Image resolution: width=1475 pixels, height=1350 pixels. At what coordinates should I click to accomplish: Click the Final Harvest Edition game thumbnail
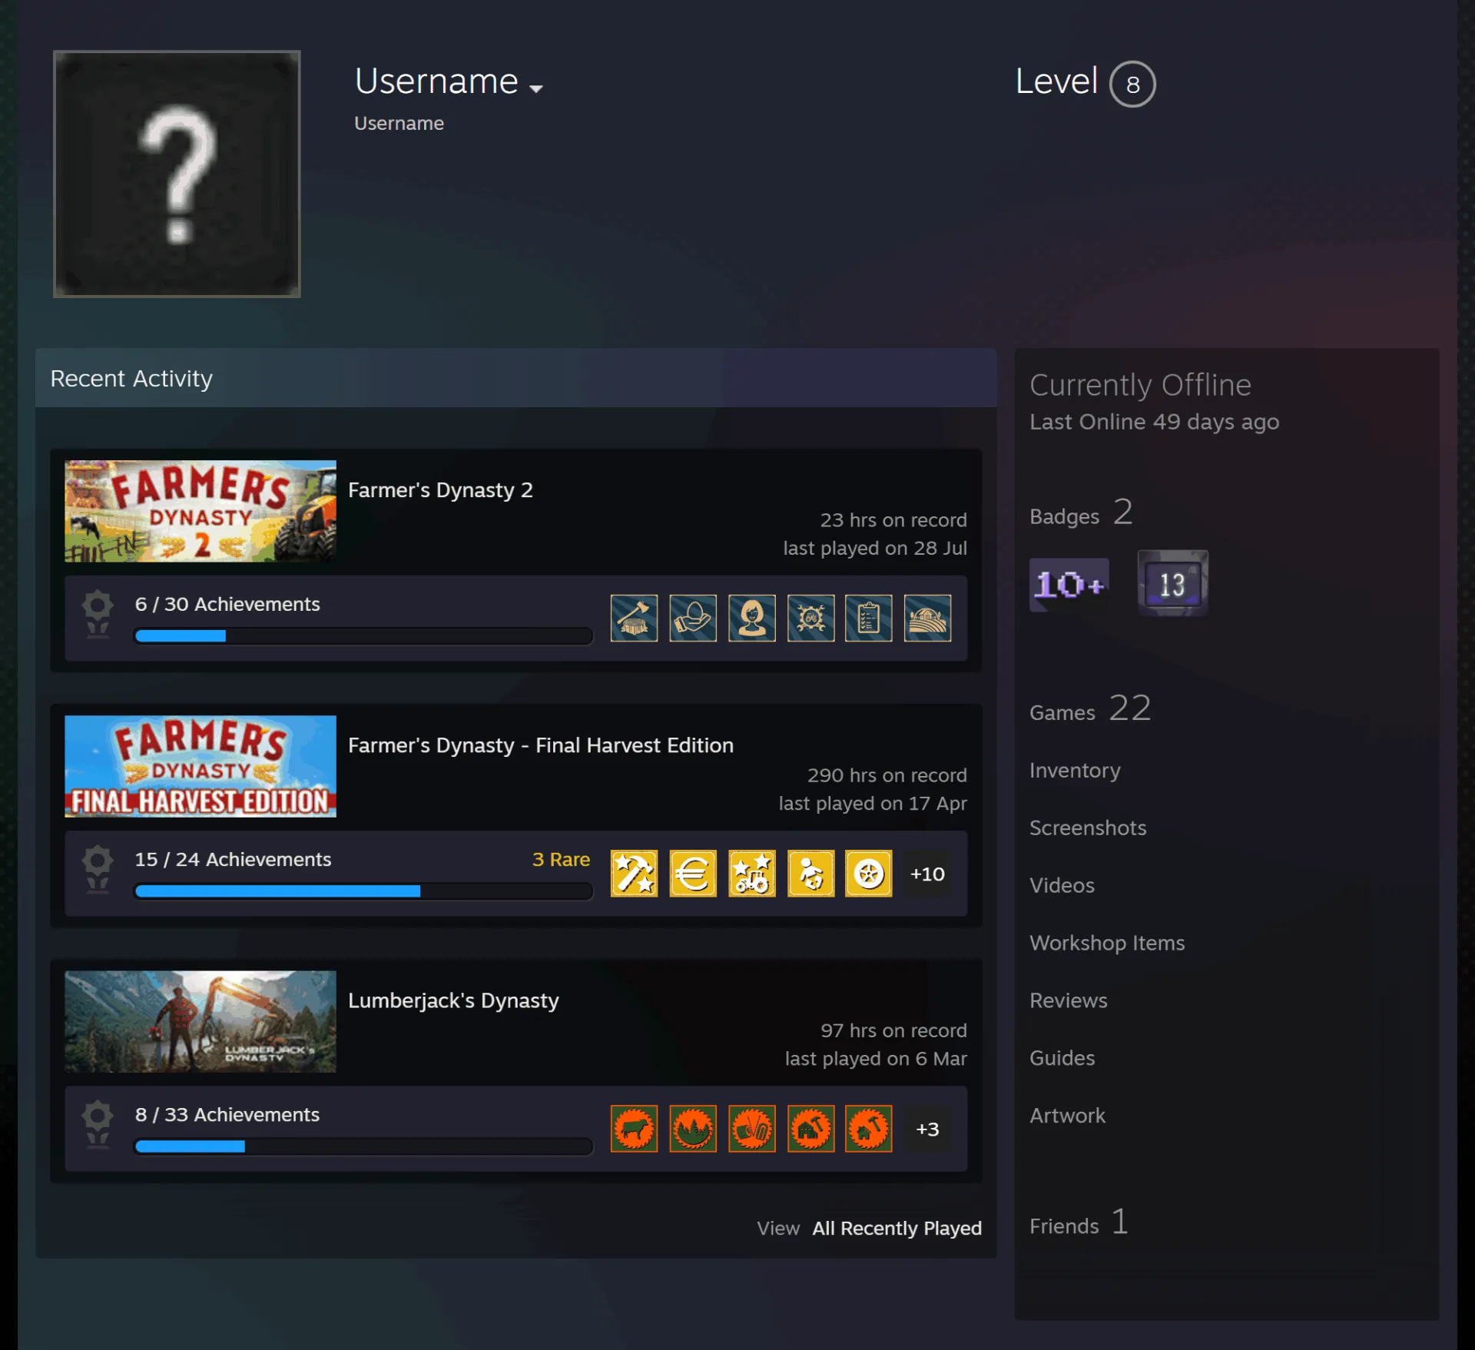point(201,766)
